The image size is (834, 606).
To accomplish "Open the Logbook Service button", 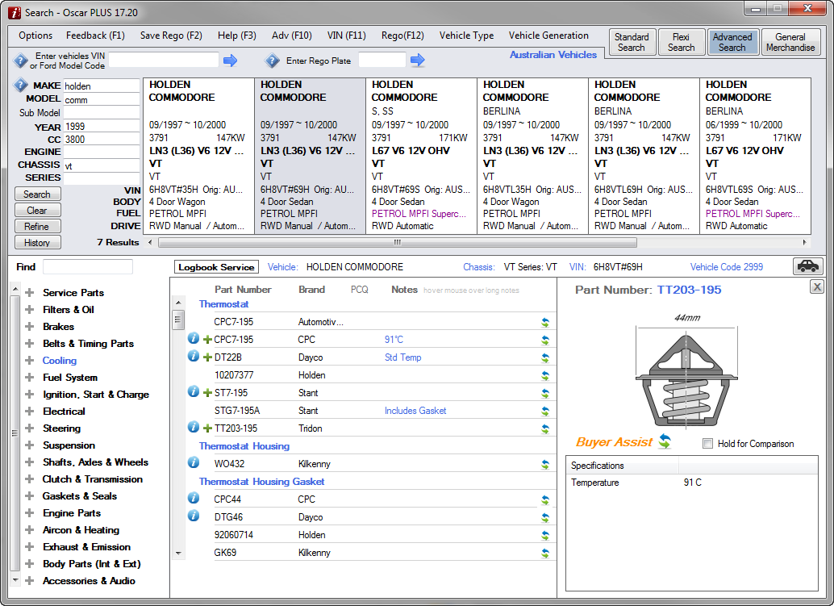I will [217, 267].
